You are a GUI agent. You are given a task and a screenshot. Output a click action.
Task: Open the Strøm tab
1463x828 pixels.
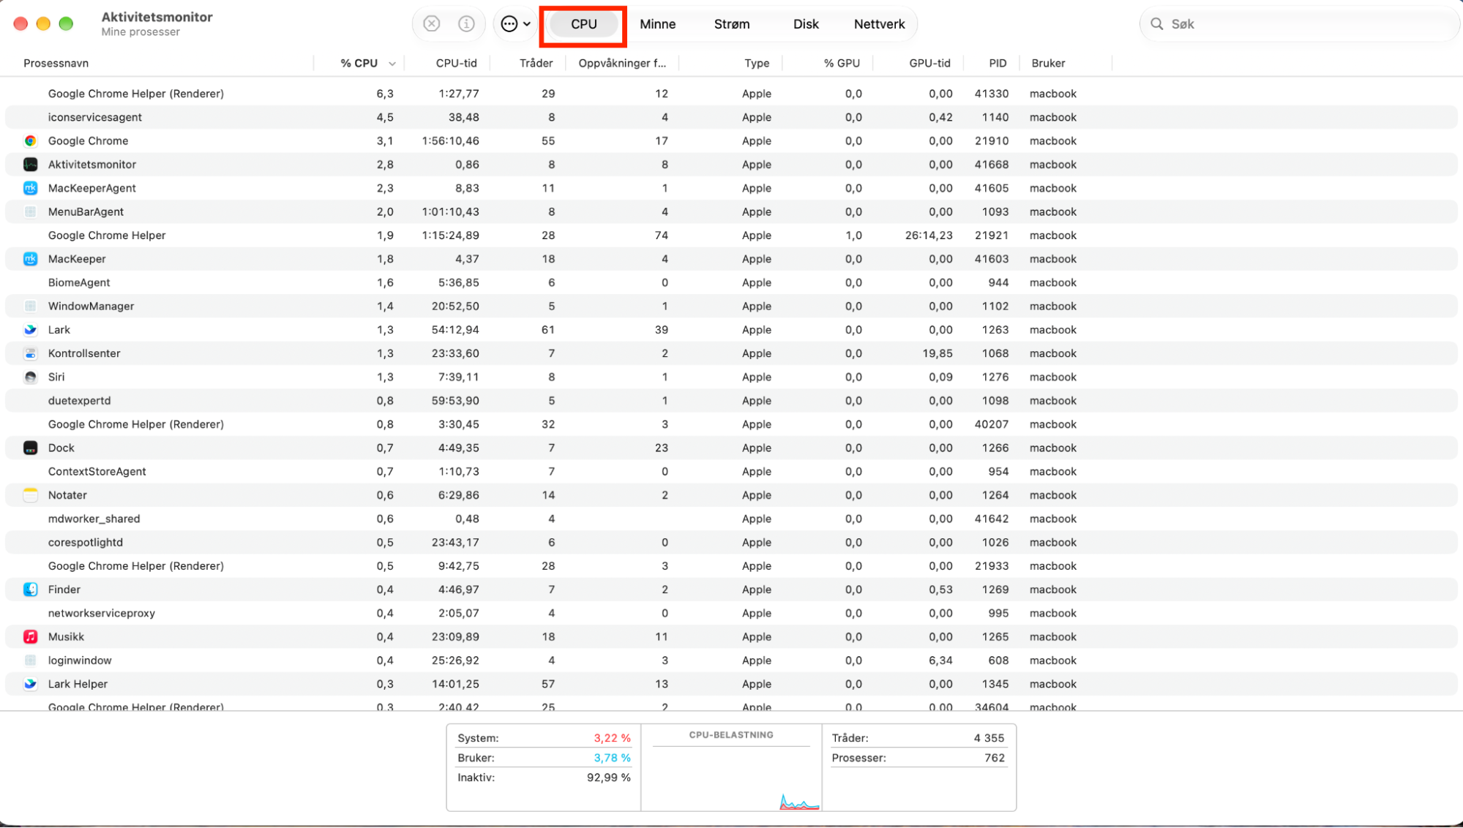[732, 24]
